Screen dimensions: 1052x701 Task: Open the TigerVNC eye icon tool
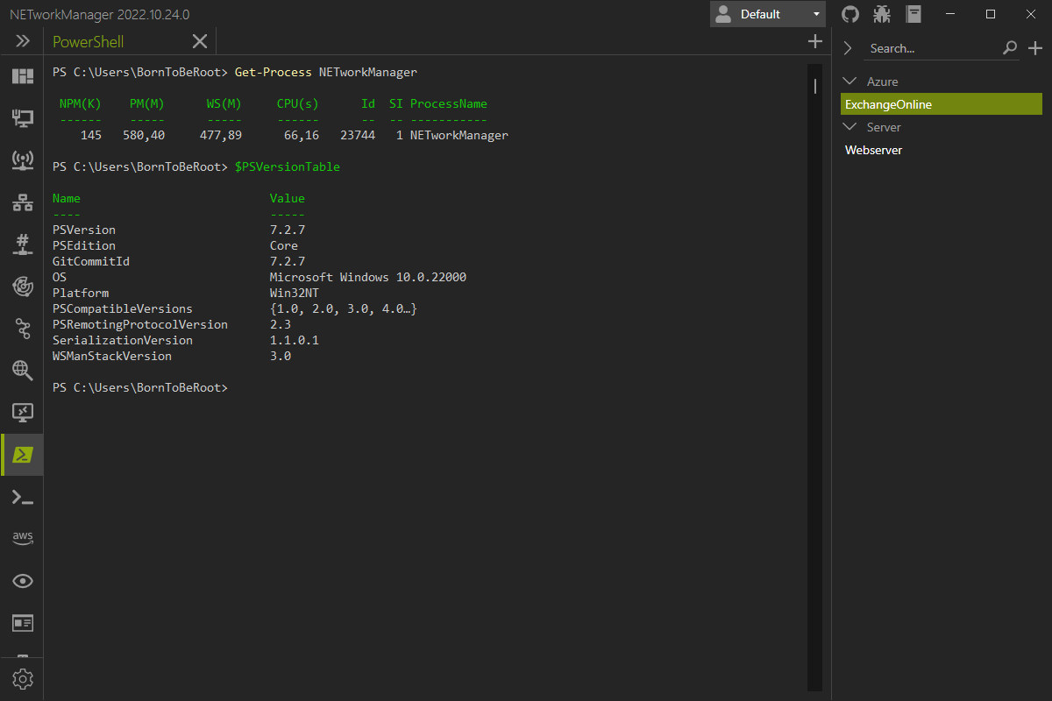pyautogui.click(x=22, y=581)
